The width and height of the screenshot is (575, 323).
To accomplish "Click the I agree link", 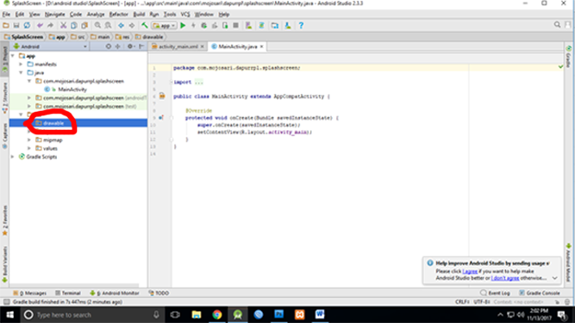I will 470,271.
